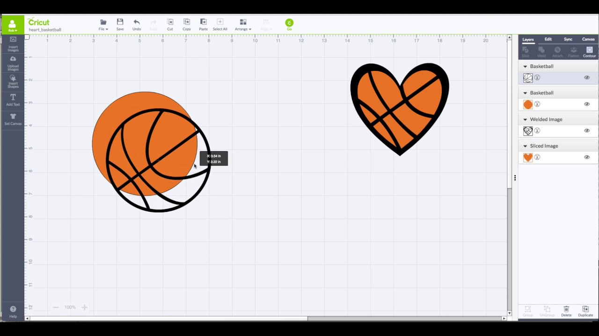Click the layers panel collapse handle

pos(515,178)
